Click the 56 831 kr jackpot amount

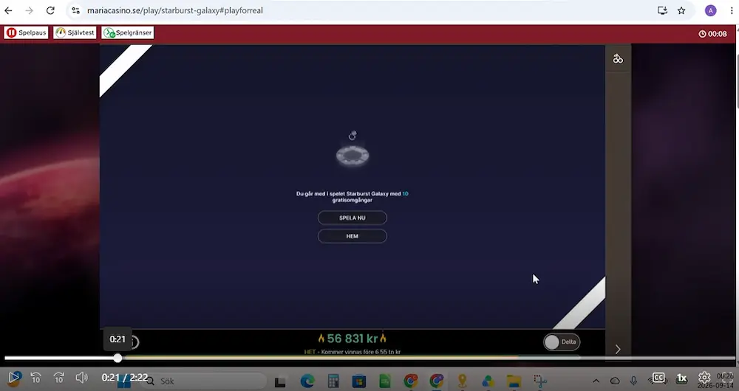[352, 339]
